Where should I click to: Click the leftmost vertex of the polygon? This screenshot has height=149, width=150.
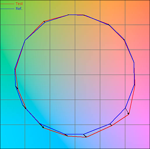[15, 69]
